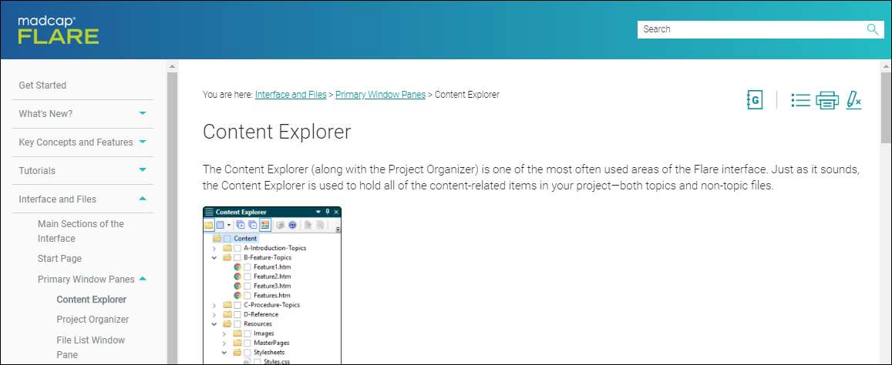Open the layout dropdown arrow in Content Explorer toolbar
The height and width of the screenshot is (365, 892).
(228, 225)
